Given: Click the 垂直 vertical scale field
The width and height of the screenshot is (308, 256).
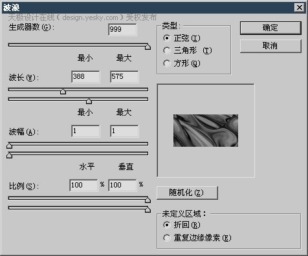Looking at the screenshot, I should click(122, 186).
